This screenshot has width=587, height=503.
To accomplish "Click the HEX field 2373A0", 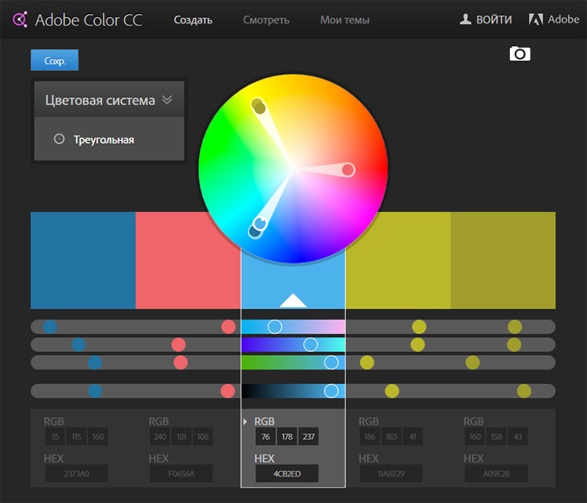I will [76, 474].
